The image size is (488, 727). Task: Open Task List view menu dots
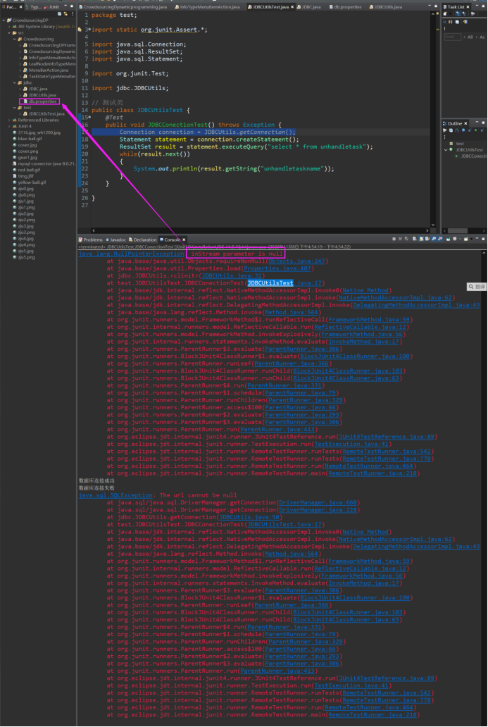tap(445, 29)
